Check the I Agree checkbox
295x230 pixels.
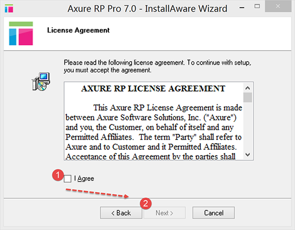pyautogui.click(x=67, y=178)
